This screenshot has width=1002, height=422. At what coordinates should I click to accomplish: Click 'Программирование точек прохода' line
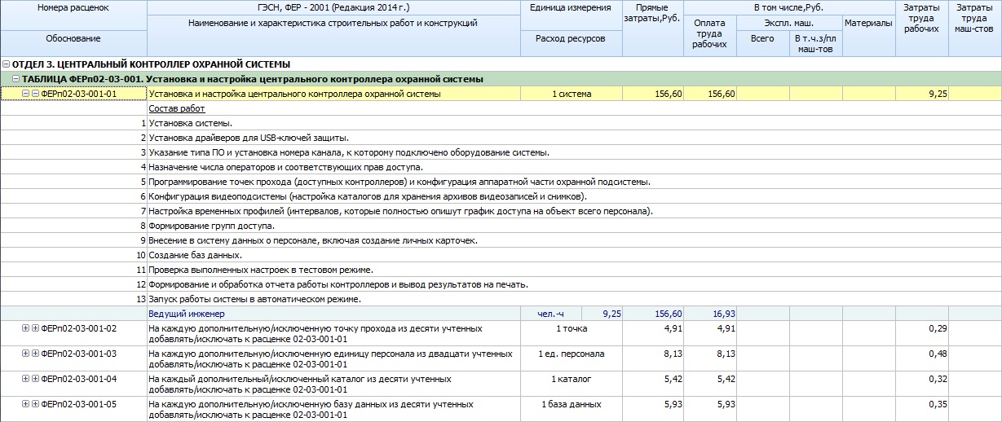pyautogui.click(x=399, y=182)
